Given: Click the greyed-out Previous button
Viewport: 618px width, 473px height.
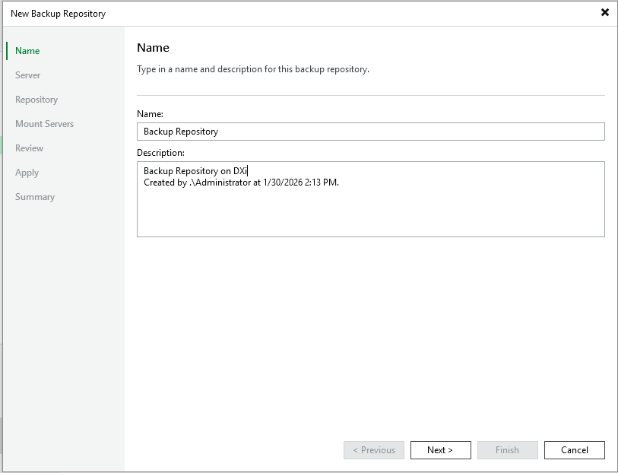Looking at the screenshot, I should [374, 450].
